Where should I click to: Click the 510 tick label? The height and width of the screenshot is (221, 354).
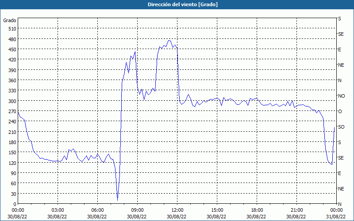(x=12, y=29)
